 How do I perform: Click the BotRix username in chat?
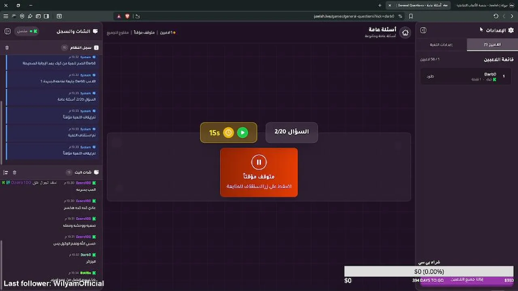[85, 273]
